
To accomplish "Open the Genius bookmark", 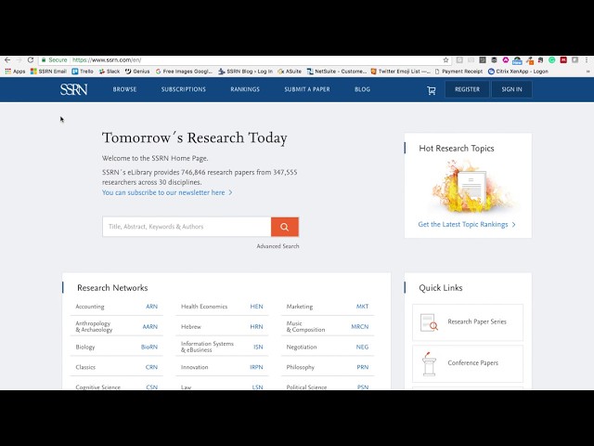I will click(137, 72).
